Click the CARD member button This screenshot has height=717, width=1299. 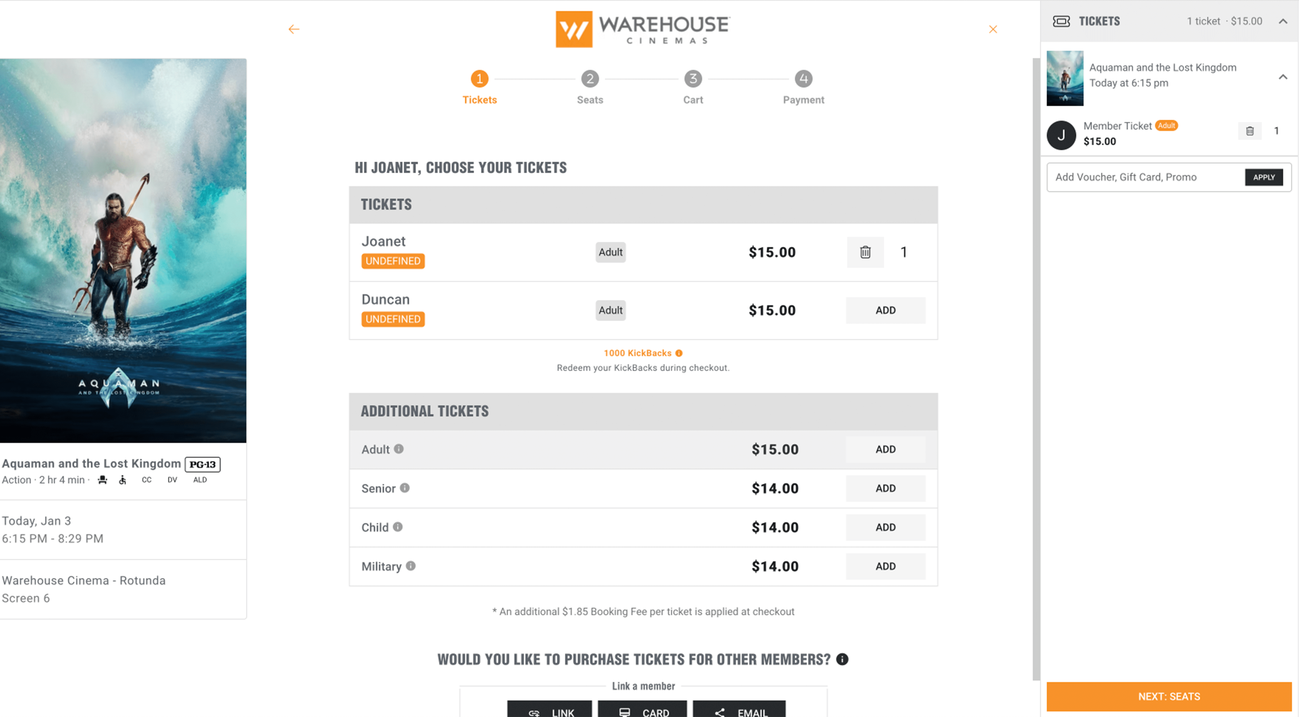643,709
